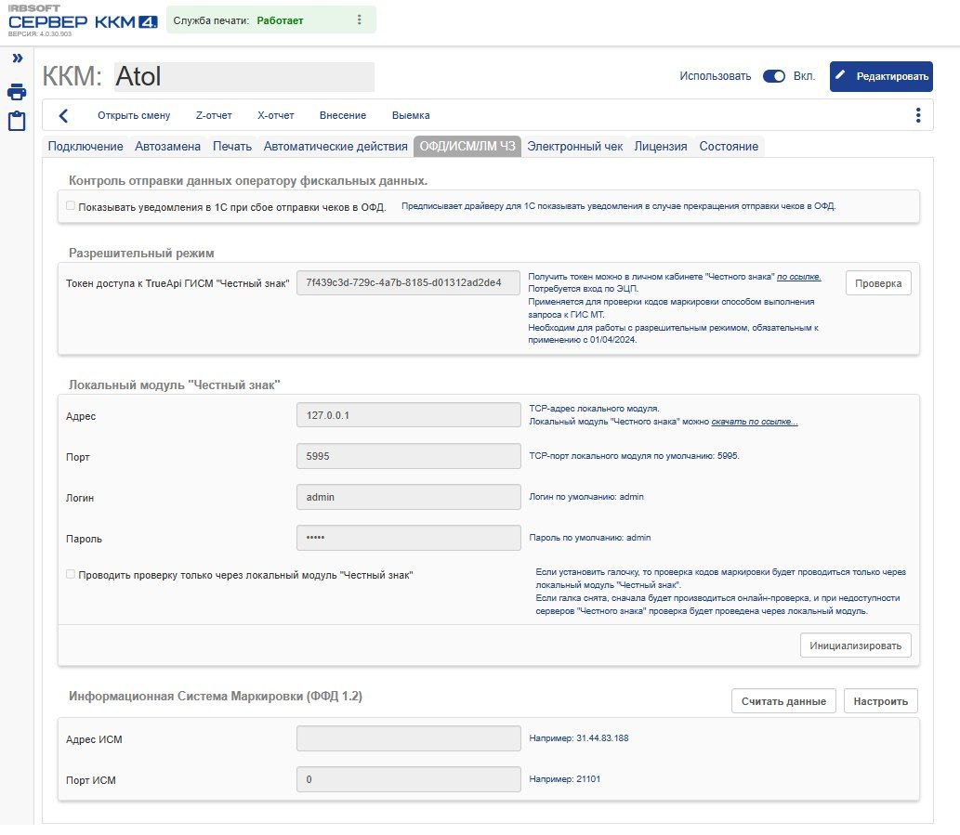960x835 pixels.
Task: Open the 'по ссылке' token link
Action: pyautogui.click(x=798, y=277)
